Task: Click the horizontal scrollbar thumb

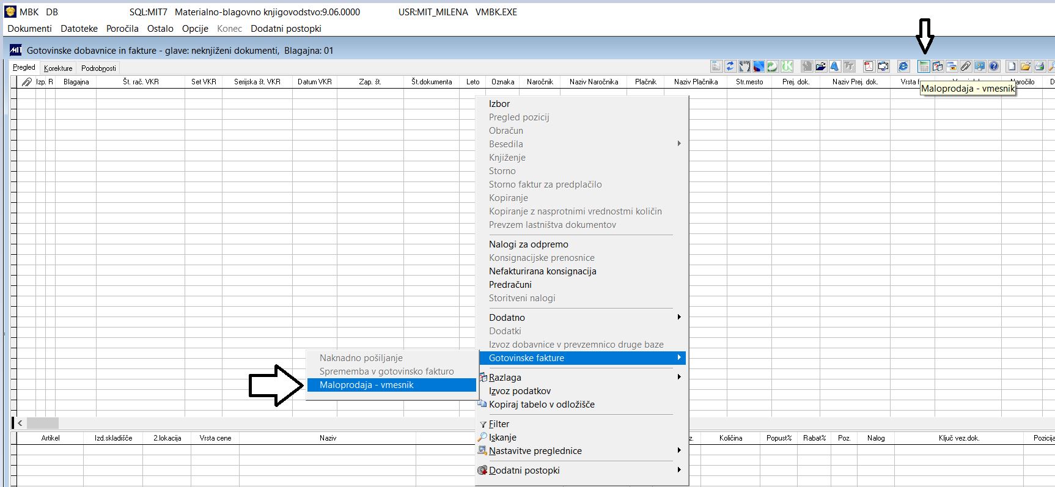Action: [43, 423]
